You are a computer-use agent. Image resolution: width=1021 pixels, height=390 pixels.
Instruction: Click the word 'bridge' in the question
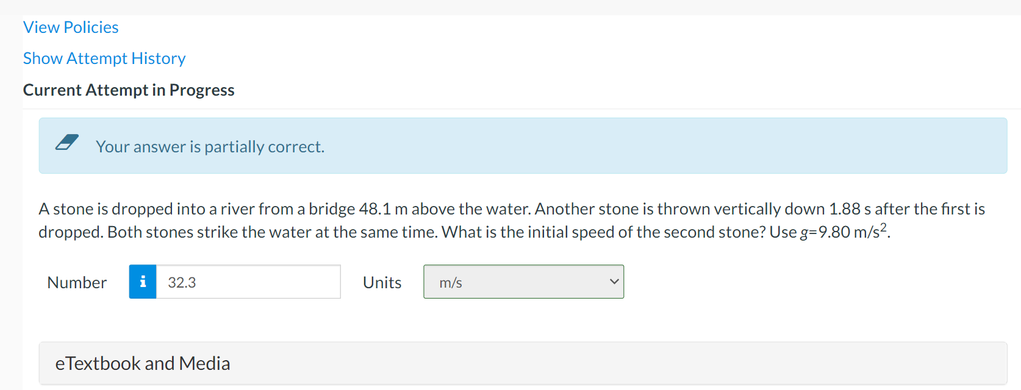pos(332,209)
